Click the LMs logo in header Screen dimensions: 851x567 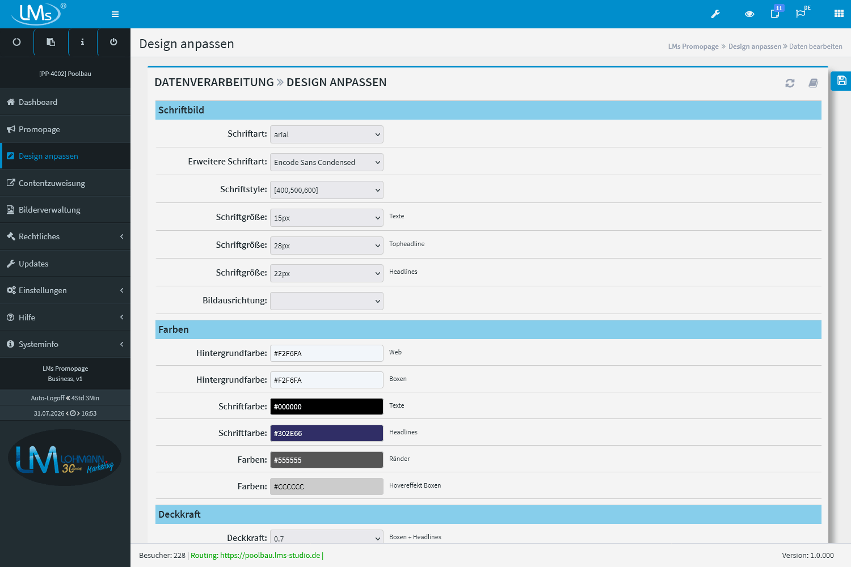point(39,14)
